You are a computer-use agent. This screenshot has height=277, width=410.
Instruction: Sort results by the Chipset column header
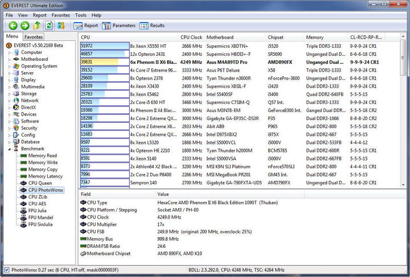(285, 38)
